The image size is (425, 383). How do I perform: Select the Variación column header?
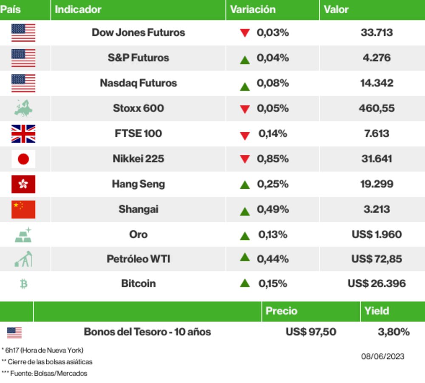[253, 9]
